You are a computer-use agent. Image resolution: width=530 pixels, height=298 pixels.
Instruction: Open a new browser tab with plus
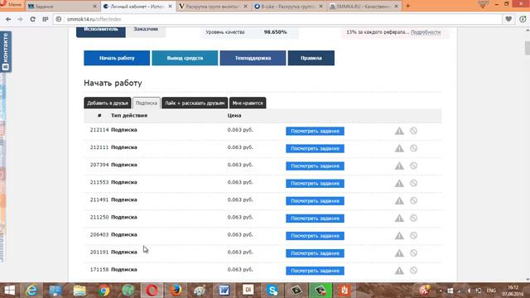(x=407, y=6)
